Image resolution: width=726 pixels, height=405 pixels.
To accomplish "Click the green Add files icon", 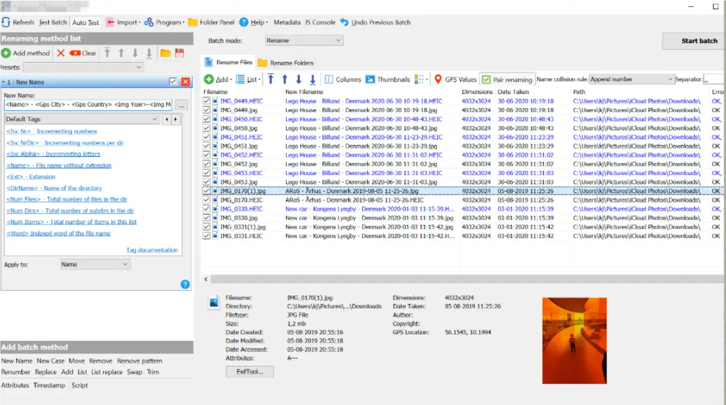I will [x=209, y=79].
